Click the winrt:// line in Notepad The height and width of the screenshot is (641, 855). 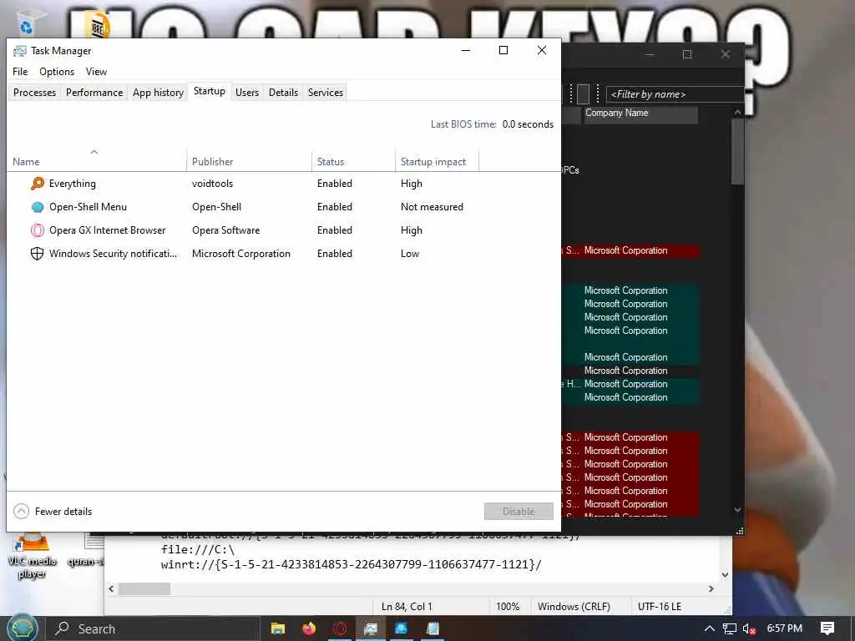[x=352, y=565]
